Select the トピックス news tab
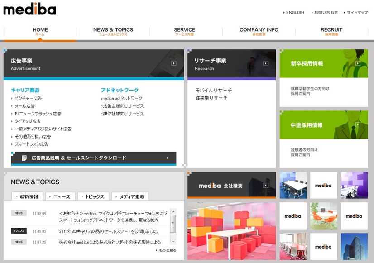Screen dimensions: 374x263 [93, 196]
